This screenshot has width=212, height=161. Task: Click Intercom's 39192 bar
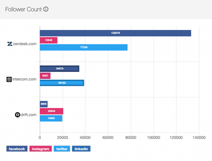coord(62,83)
